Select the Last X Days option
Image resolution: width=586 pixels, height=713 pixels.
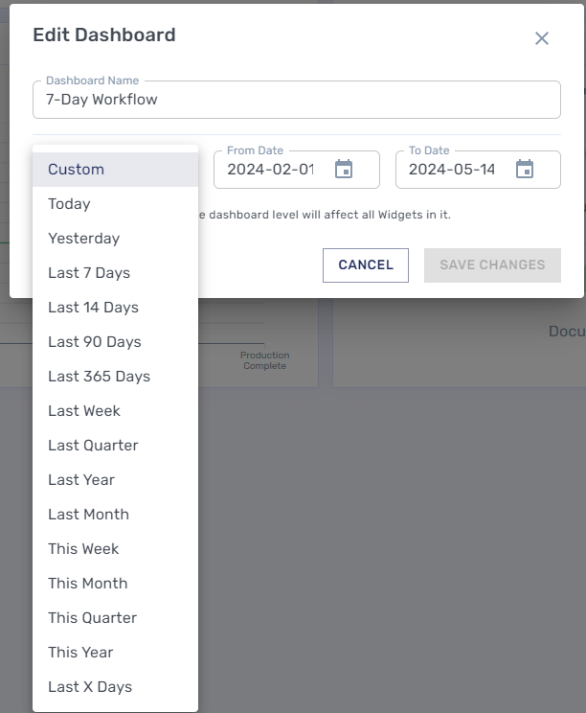tap(90, 687)
